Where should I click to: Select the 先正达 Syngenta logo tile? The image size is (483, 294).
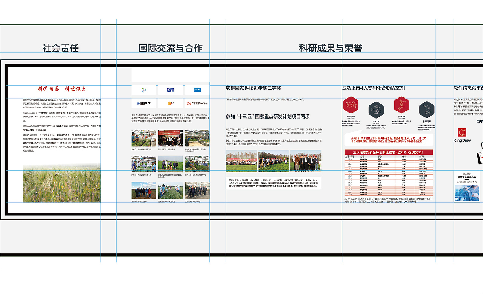point(170,90)
